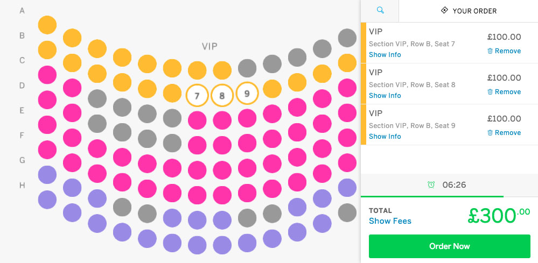Select the pink seat directly below seat 8
The image size is (538, 263).
222,120
